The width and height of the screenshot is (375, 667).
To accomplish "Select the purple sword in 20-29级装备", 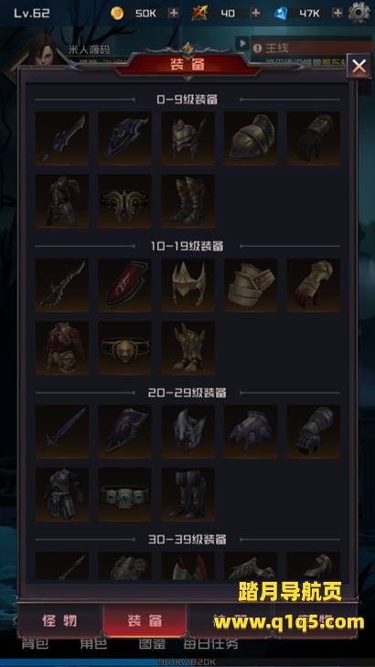I will click(x=62, y=431).
